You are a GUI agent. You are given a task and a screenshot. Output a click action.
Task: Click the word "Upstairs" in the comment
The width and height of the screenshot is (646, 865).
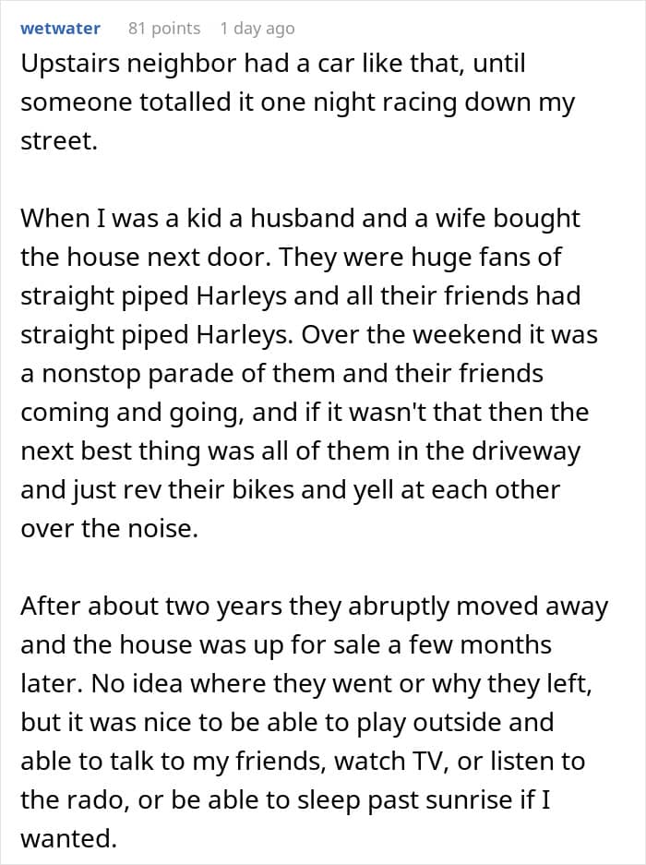[x=70, y=66]
